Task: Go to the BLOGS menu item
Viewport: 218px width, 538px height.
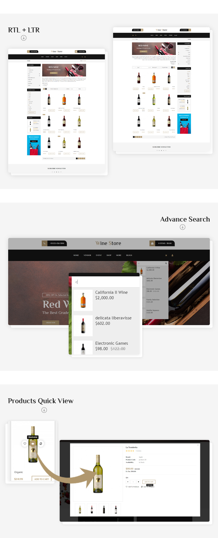Action: [x=129, y=255]
